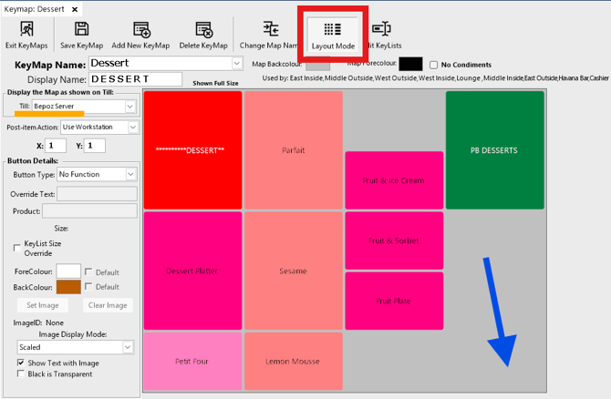
Task: Click the black Map Forecolour swatch
Action: click(410, 64)
